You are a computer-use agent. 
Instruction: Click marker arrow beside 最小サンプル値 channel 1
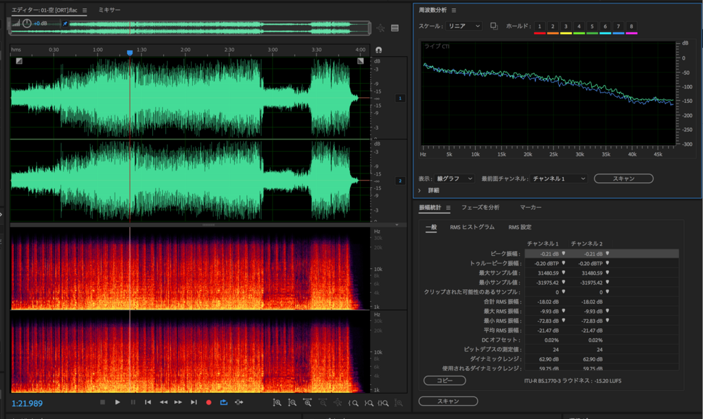coord(564,282)
